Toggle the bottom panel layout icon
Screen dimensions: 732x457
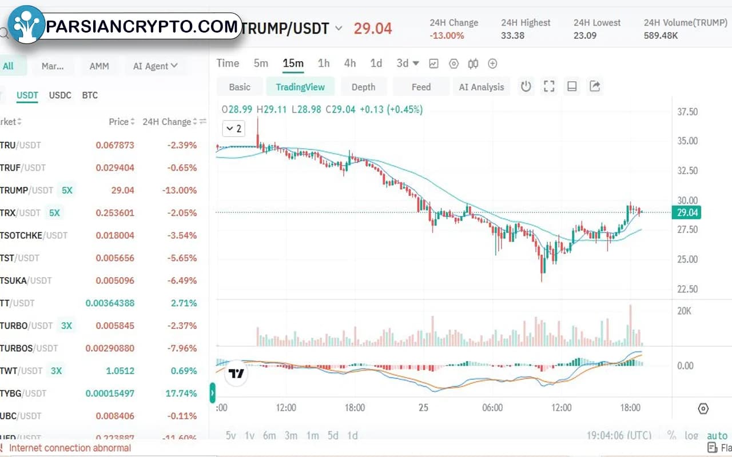572,86
